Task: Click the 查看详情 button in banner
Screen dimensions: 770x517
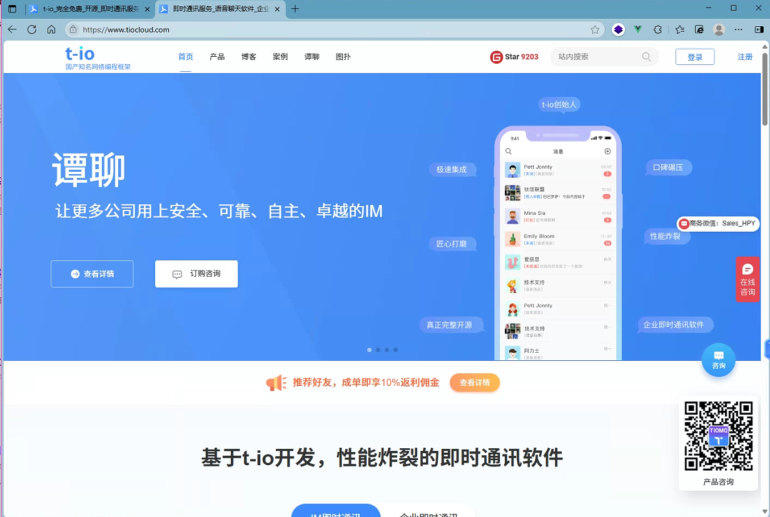Action: [x=92, y=274]
